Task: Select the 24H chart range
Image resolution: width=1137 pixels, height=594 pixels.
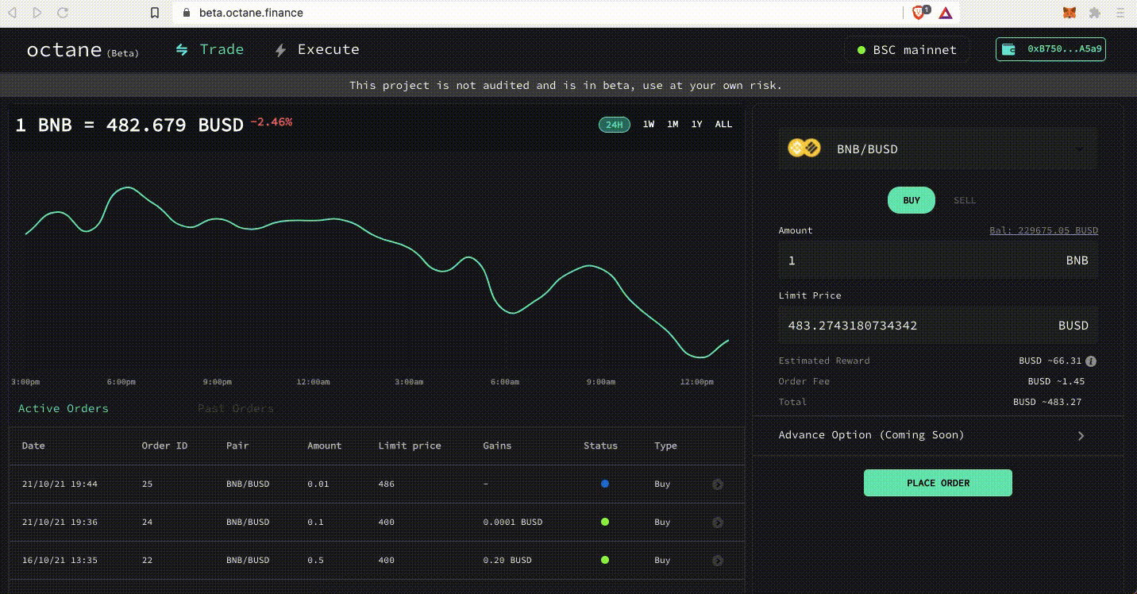Action: pyautogui.click(x=614, y=124)
